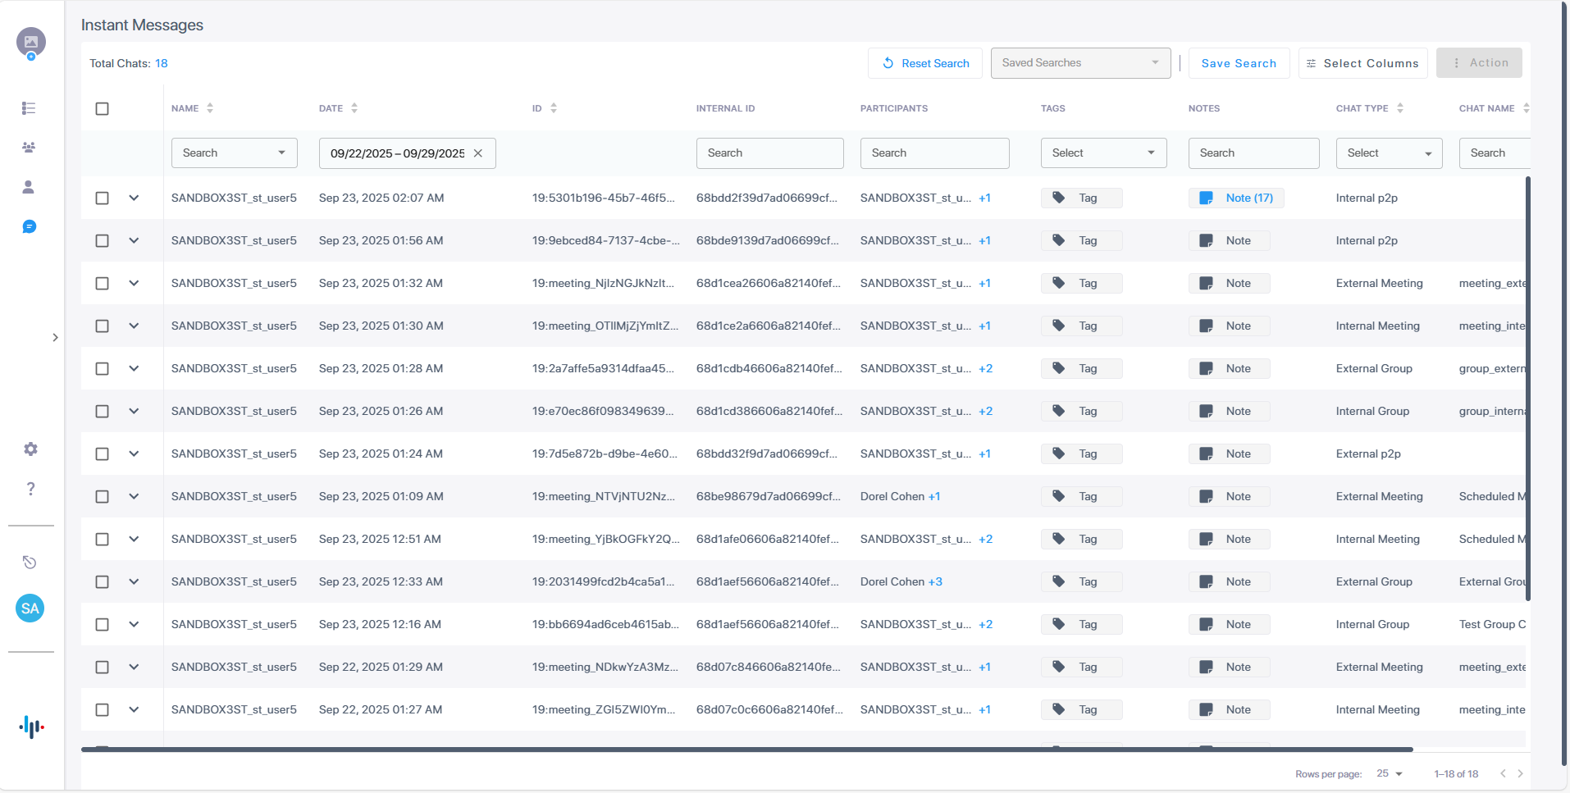
Task: Clear the date range filter
Action: pyautogui.click(x=478, y=153)
